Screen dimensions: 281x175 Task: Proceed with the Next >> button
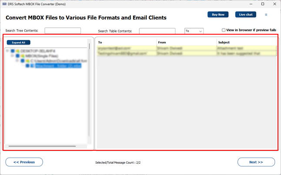(256, 162)
